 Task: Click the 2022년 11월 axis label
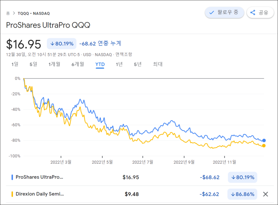click(x=224, y=162)
